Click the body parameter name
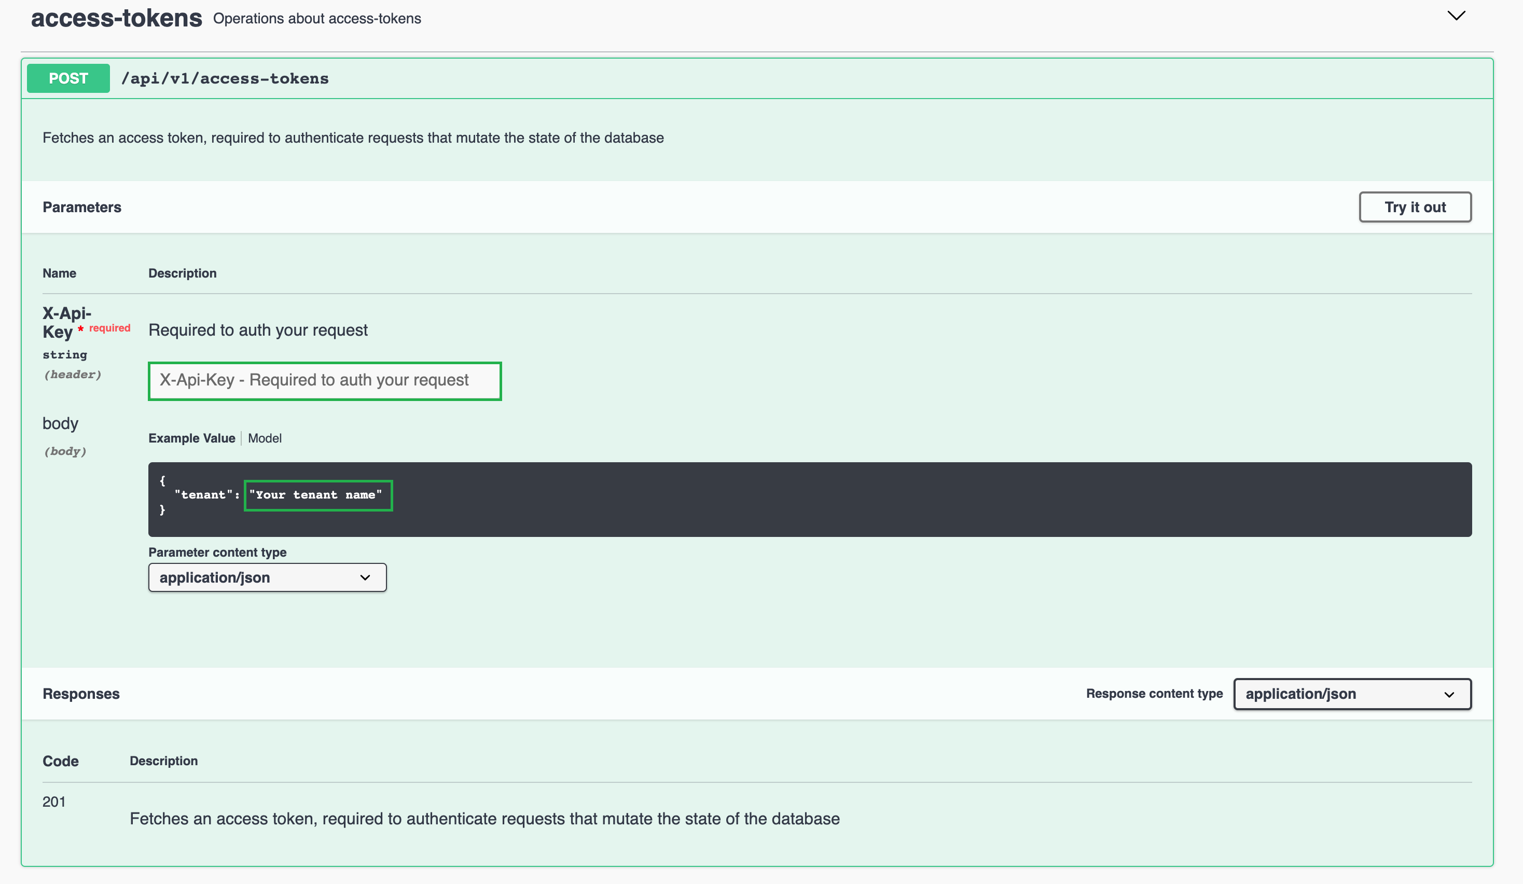Viewport: 1523px width, 884px height. point(61,423)
